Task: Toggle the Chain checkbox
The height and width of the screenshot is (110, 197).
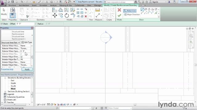Action: 2,24
